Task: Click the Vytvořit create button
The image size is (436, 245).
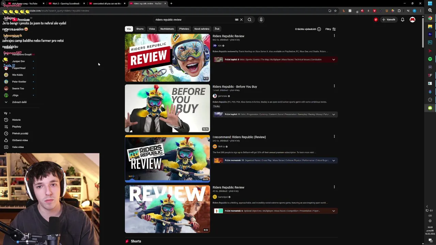Action: 389,20
